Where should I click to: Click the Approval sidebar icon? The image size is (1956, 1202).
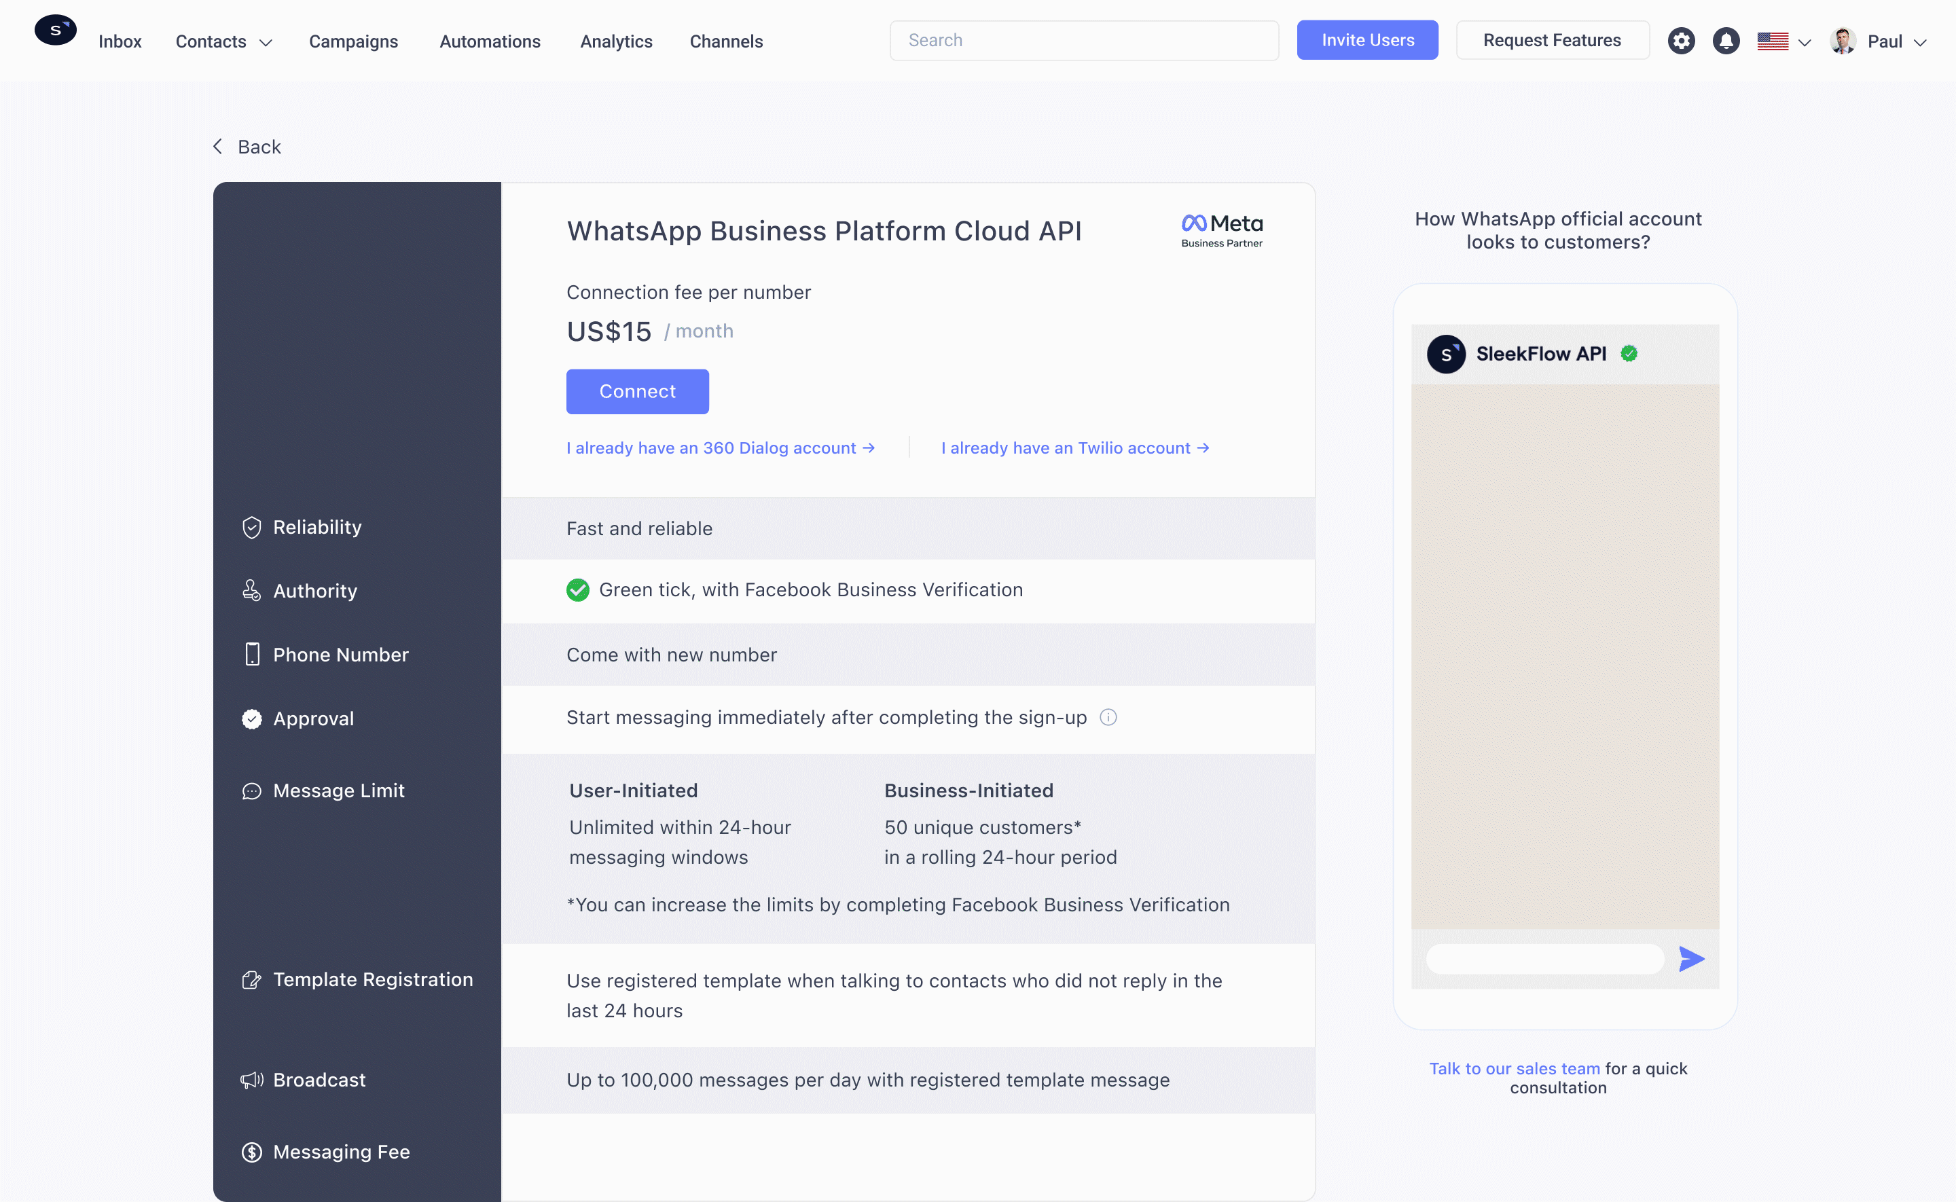click(x=251, y=717)
